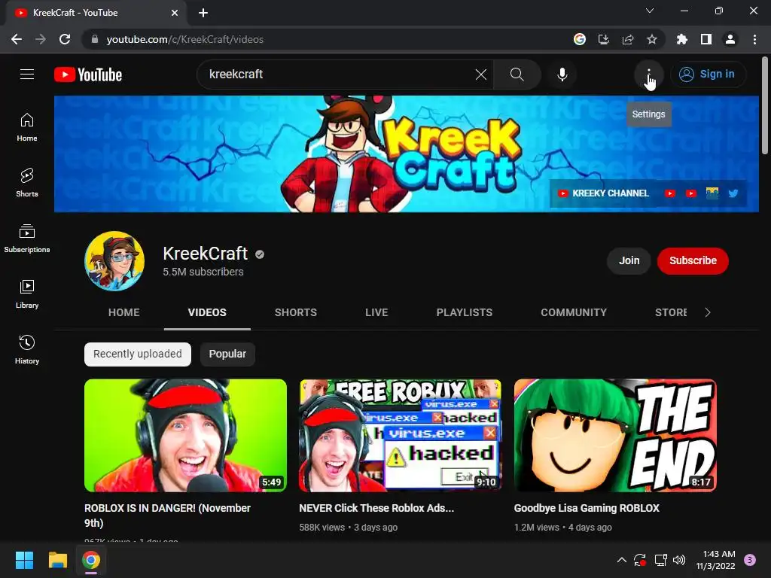Select the Popular filter chip
Image resolution: width=771 pixels, height=578 pixels.
[x=227, y=354]
